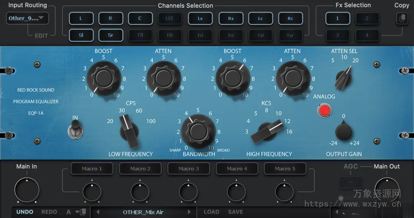Viewport: 414px width, 218px height.
Task: Toggle the red ANALOG lamp button
Action: pyautogui.click(x=325, y=111)
